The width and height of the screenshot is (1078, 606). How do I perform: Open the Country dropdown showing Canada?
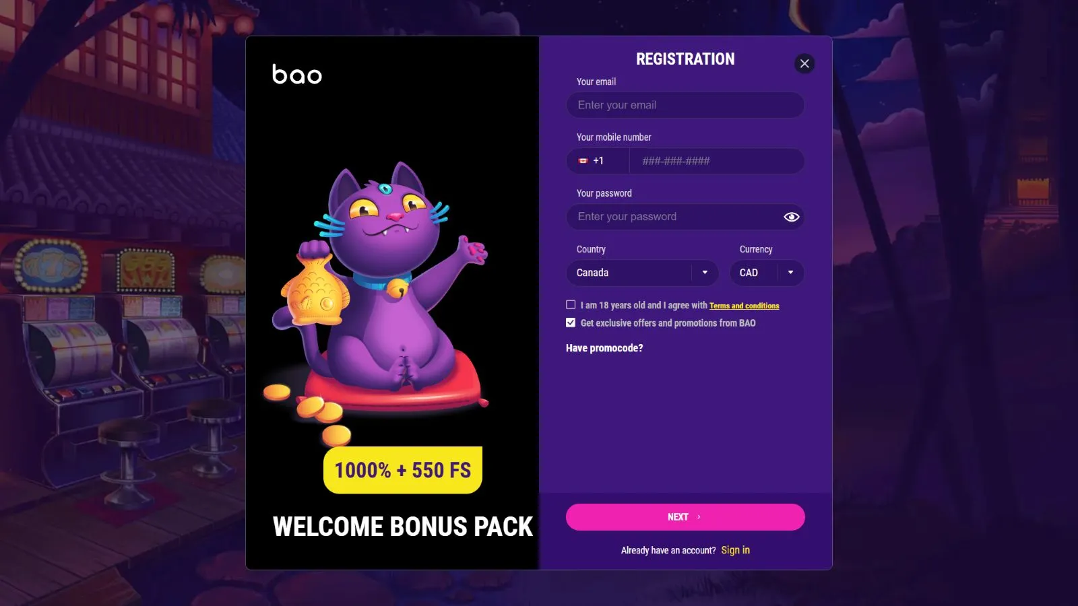pos(643,273)
